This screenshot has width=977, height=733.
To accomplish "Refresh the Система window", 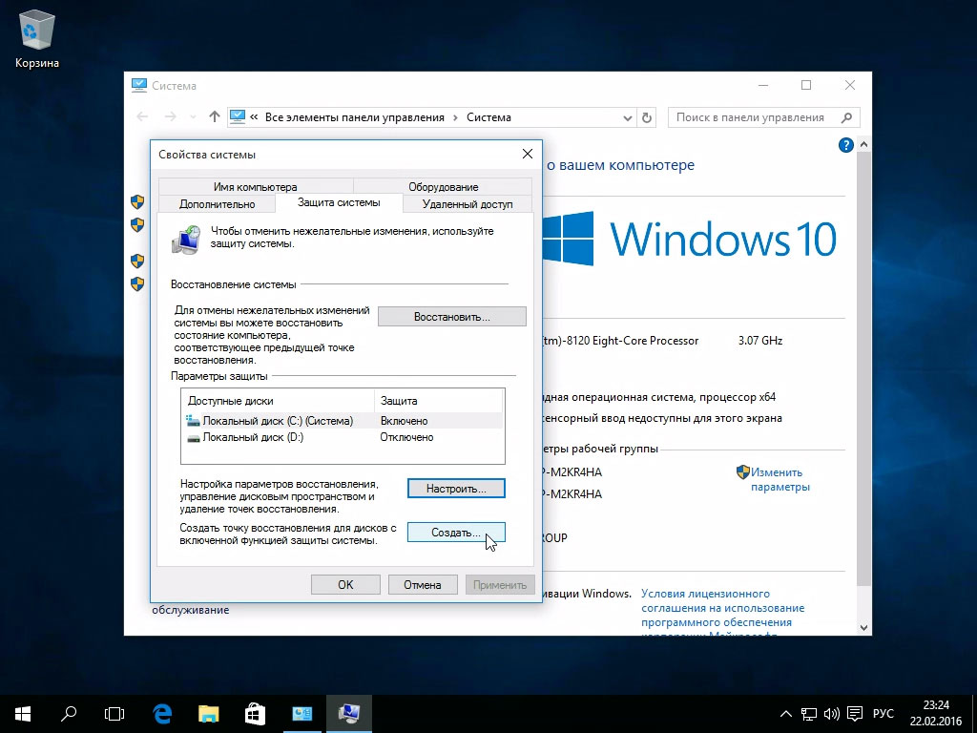I will click(647, 117).
